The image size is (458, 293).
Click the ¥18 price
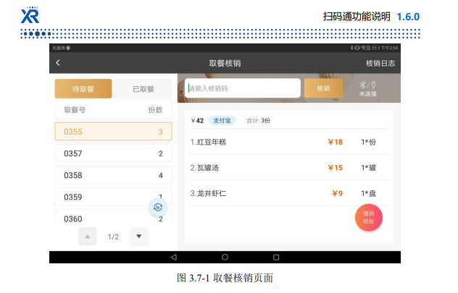335,142
